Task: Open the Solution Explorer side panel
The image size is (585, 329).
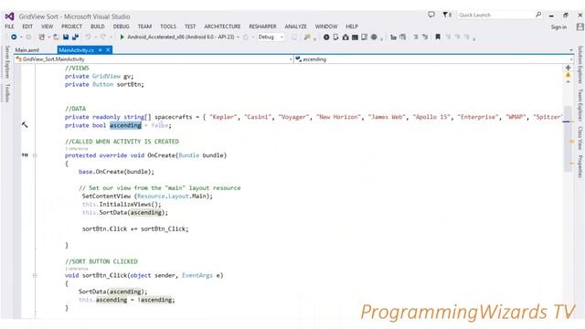Action: [580, 65]
